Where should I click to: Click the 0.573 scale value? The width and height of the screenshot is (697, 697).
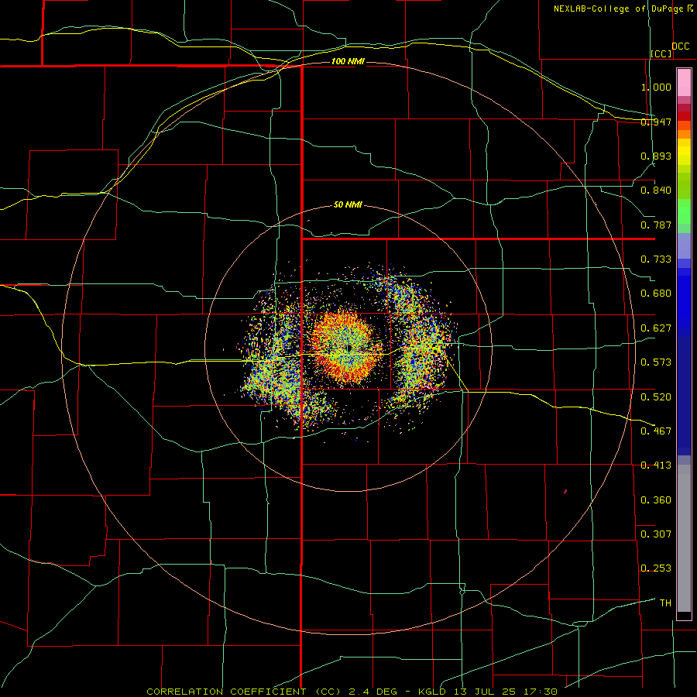656,362
